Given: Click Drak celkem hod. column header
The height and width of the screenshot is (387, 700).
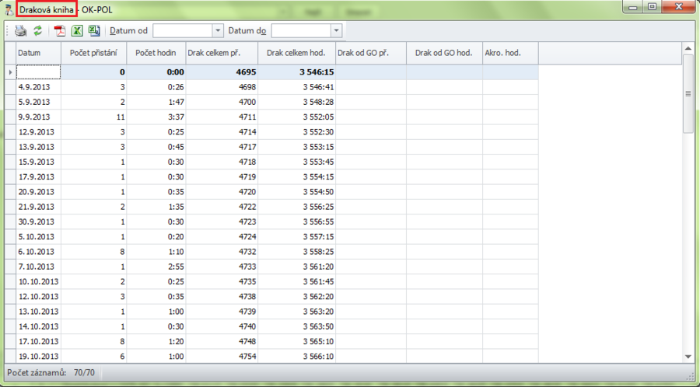Looking at the screenshot, I should [296, 53].
